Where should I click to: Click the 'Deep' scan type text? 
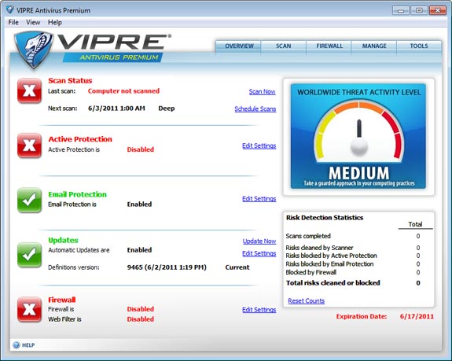point(167,109)
